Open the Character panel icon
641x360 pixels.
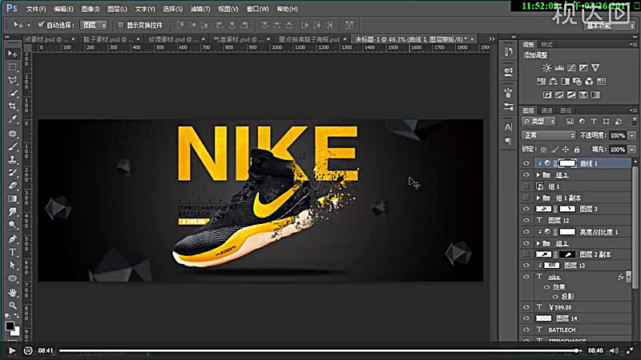508,127
